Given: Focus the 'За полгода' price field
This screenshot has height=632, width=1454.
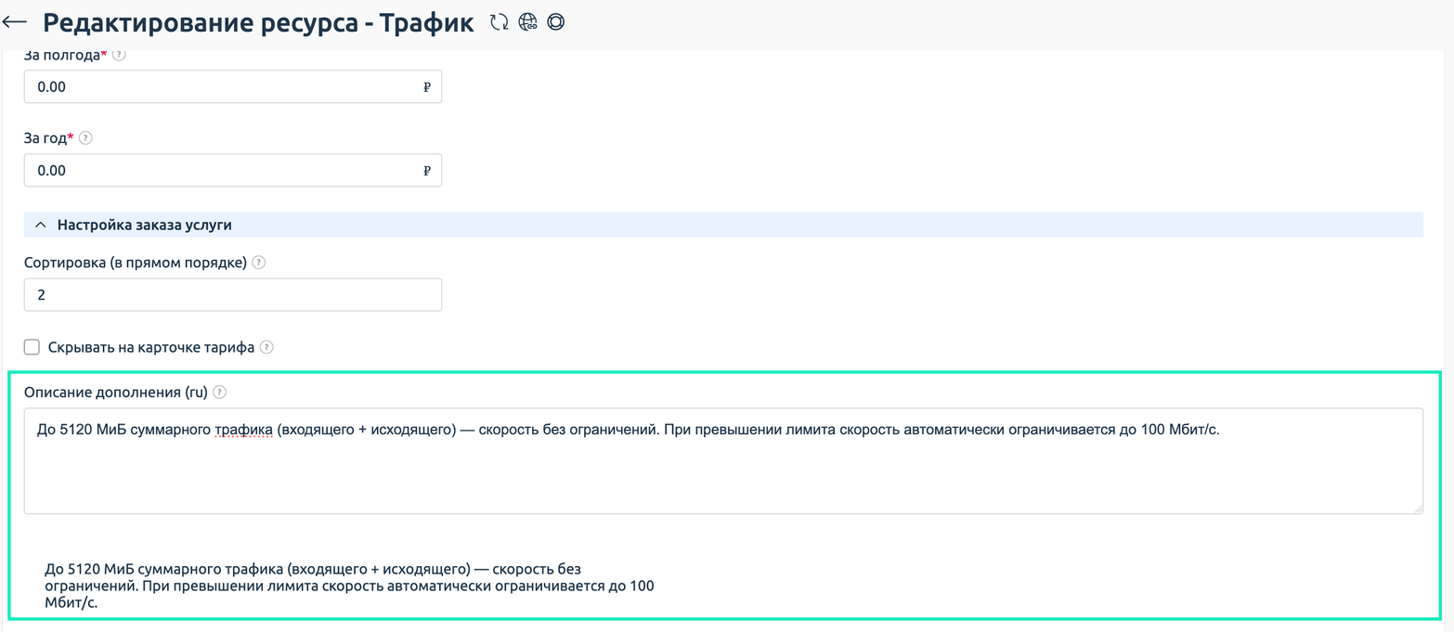Looking at the screenshot, I should (x=223, y=87).
